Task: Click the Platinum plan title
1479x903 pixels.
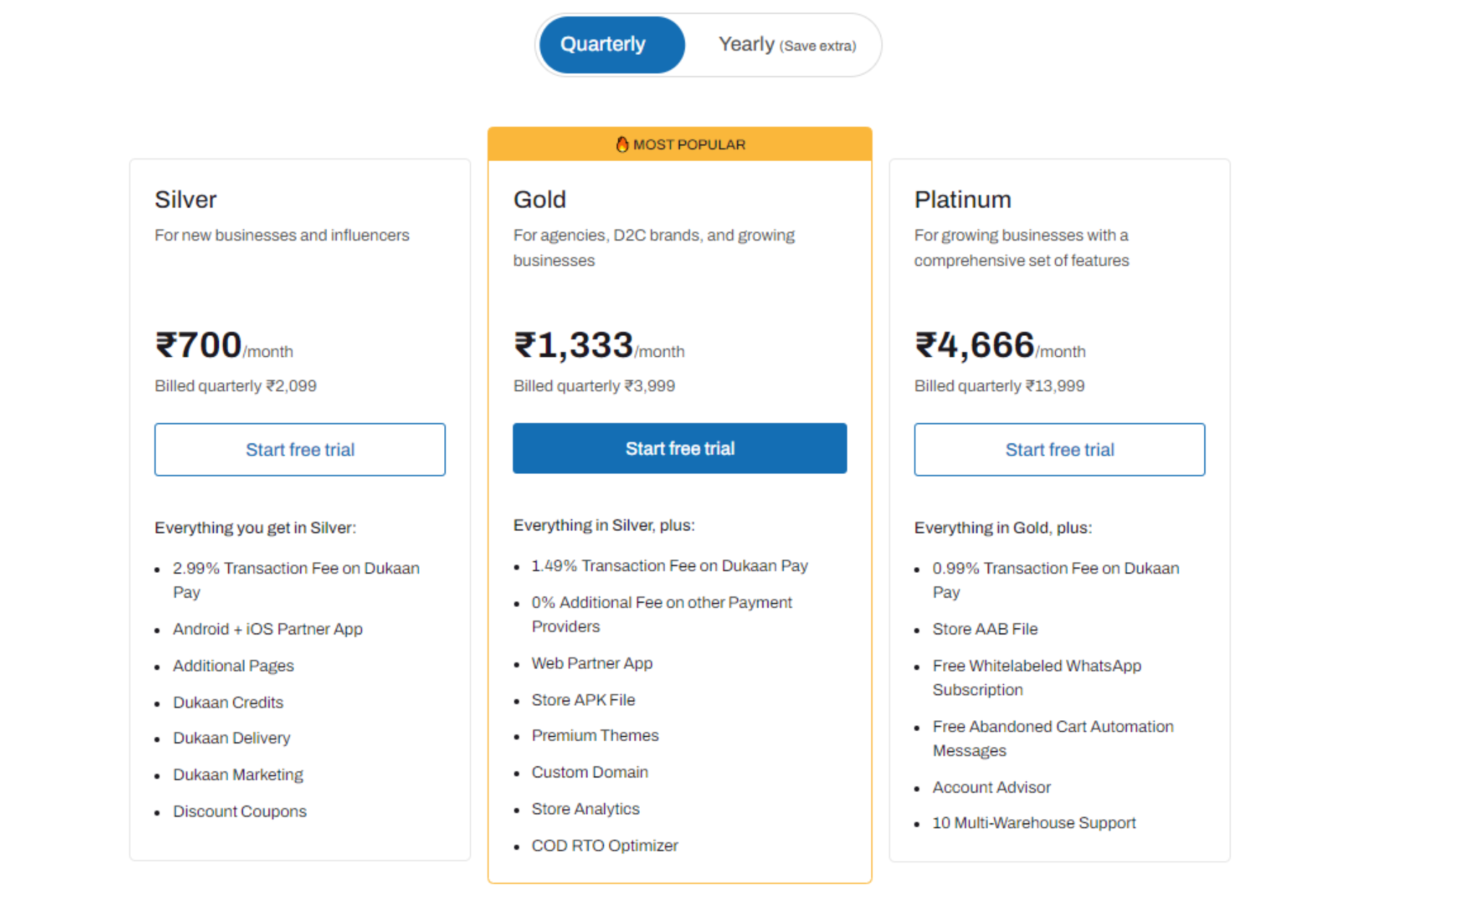Action: (963, 199)
